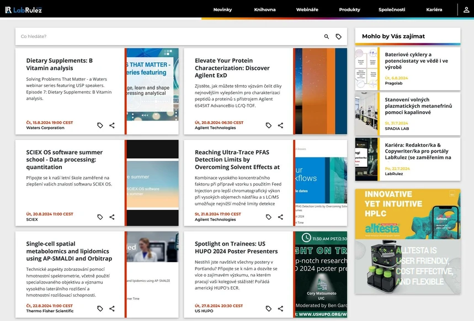Open 'Bateriové cyklery a potenciostaty' sidebar article
The image size is (474, 321).
[416, 61]
